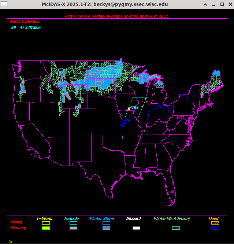Image resolution: width=234 pixels, height=244 pixels.
Task: Select the cyan Tornado Warning legend box
Action: coord(73,228)
